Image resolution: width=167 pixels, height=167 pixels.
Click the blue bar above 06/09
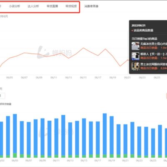coord(43,137)
